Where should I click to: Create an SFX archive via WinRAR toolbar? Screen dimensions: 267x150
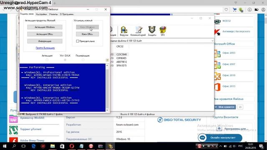tap(163, 31)
